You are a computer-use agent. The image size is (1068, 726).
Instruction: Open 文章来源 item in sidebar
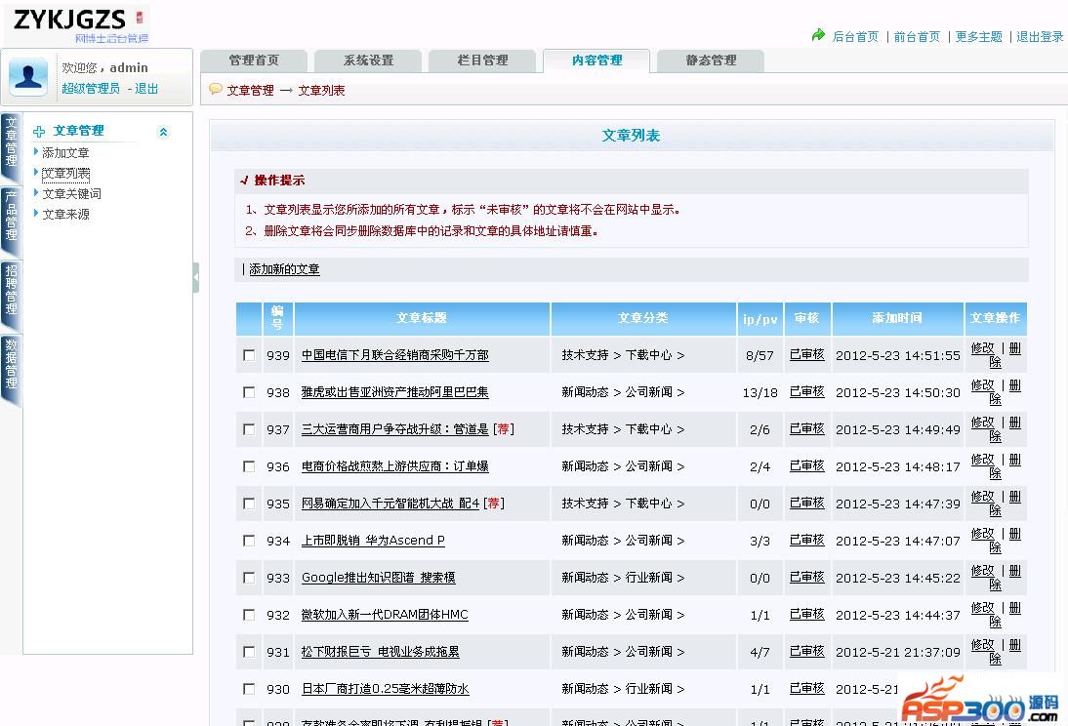[x=65, y=214]
